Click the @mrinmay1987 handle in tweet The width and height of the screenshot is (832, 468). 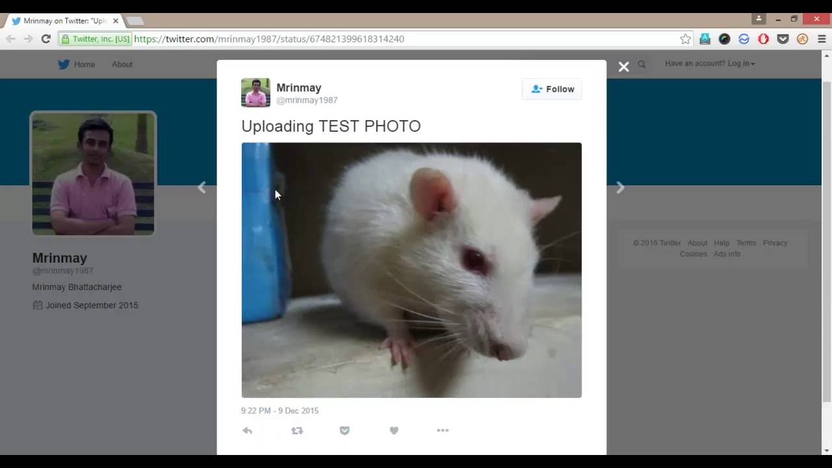[x=307, y=100]
